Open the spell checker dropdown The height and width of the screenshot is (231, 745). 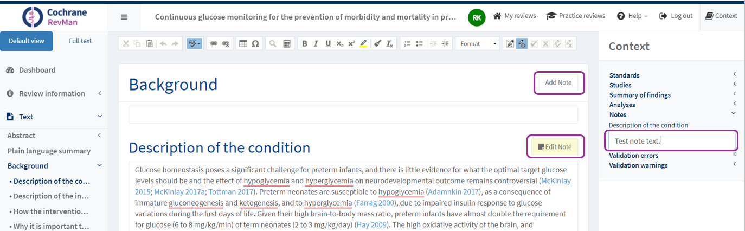pyautogui.click(x=194, y=44)
